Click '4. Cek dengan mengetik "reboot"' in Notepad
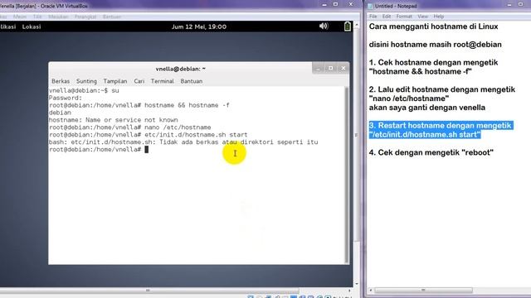The image size is (531, 298). (431, 152)
